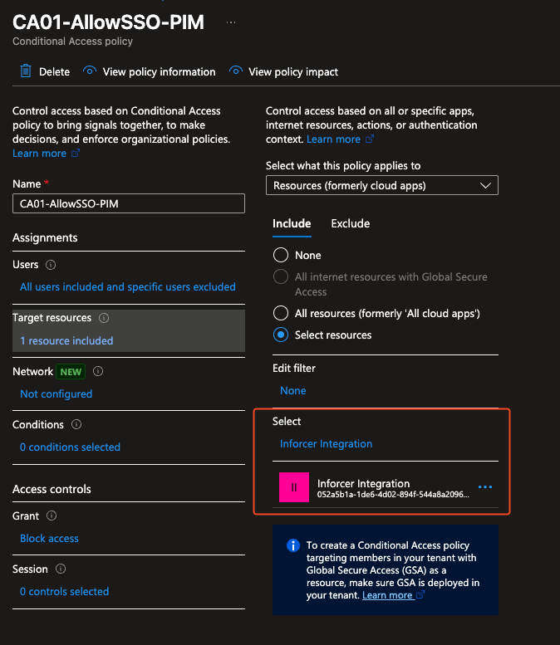Screen dimensions: 560x645
Task: Choose the Select resources radio option
Action: pyautogui.click(x=281, y=335)
